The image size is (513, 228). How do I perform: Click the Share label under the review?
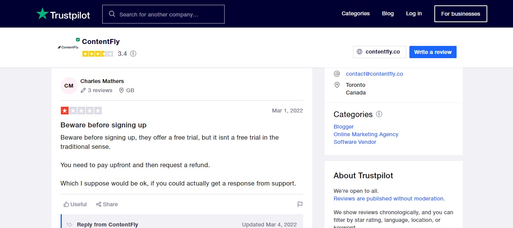click(x=111, y=204)
